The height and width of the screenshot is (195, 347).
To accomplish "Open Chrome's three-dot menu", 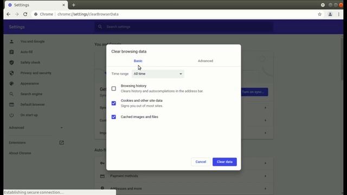I will (x=338, y=14).
